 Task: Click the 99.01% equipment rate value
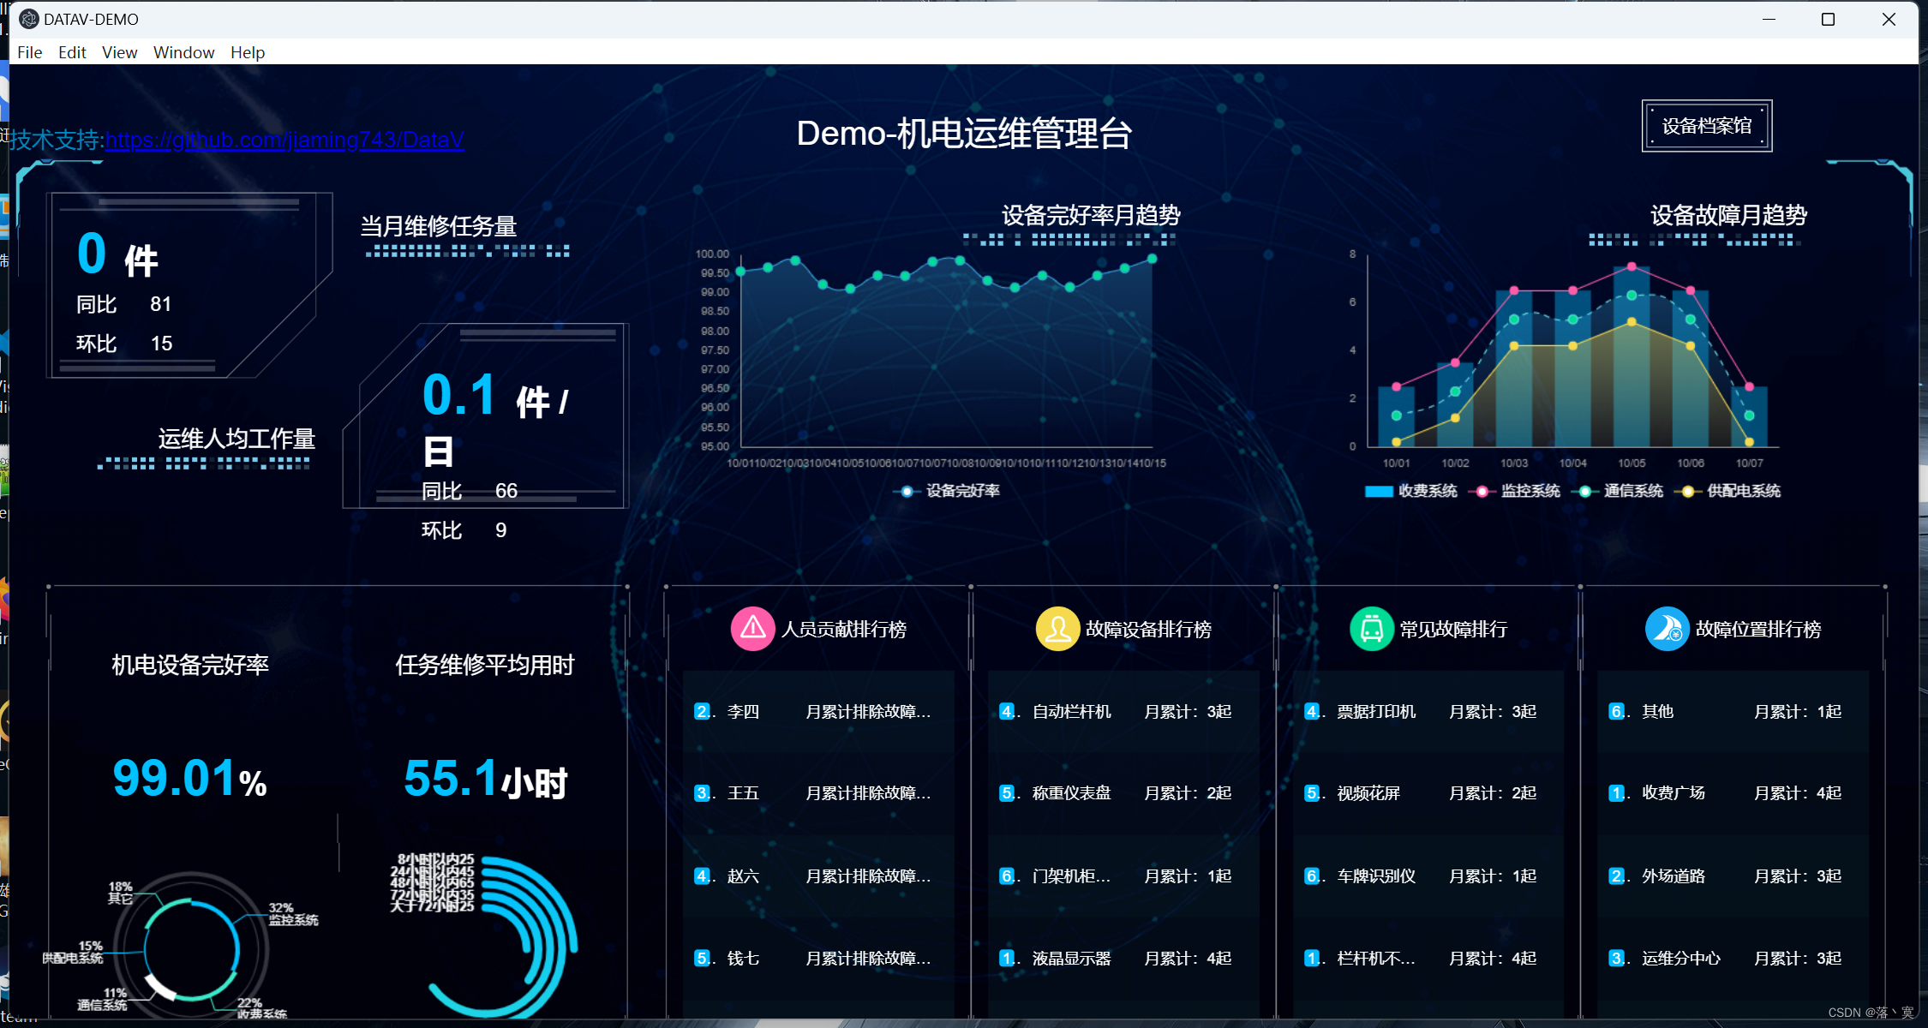coord(189,778)
